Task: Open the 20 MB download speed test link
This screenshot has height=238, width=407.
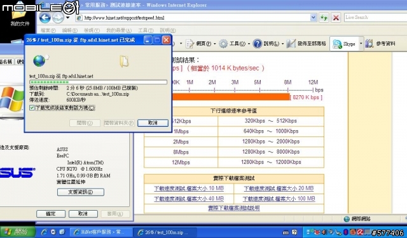Action: tap(279, 188)
